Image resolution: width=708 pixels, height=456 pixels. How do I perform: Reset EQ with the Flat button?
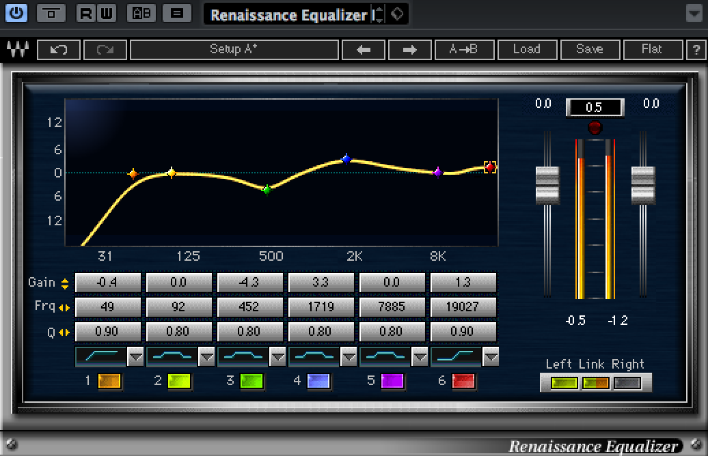coord(653,49)
